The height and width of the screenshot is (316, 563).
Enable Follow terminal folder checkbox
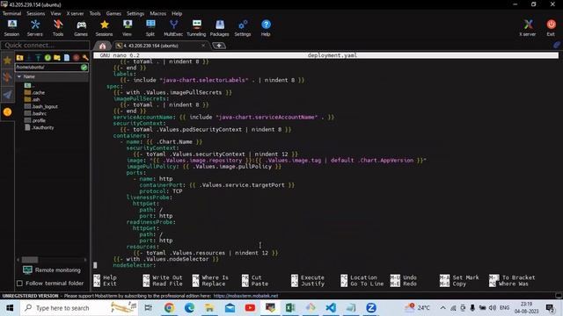pyautogui.click(x=19, y=283)
